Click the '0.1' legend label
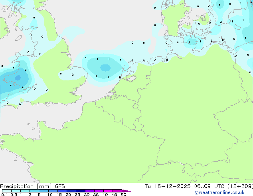Viewport: 253px width, 196px height. coord(4,194)
